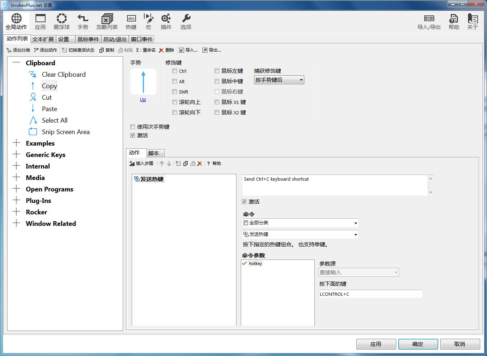Open the 发送热键 command dropdown
The width and height of the screenshot is (487, 356).
click(x=300, y=234)
